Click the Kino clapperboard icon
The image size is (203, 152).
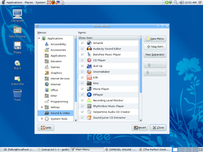[89, 83]
